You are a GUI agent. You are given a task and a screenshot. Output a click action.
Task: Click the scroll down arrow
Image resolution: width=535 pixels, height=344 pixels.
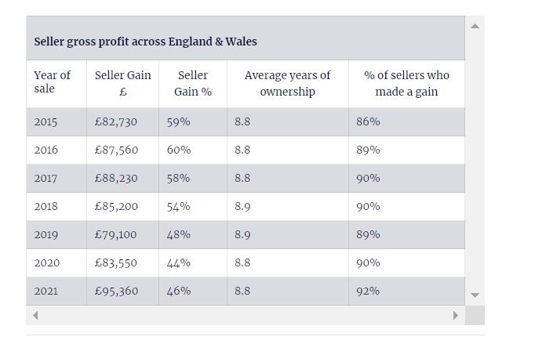click(x=474, y=295)
